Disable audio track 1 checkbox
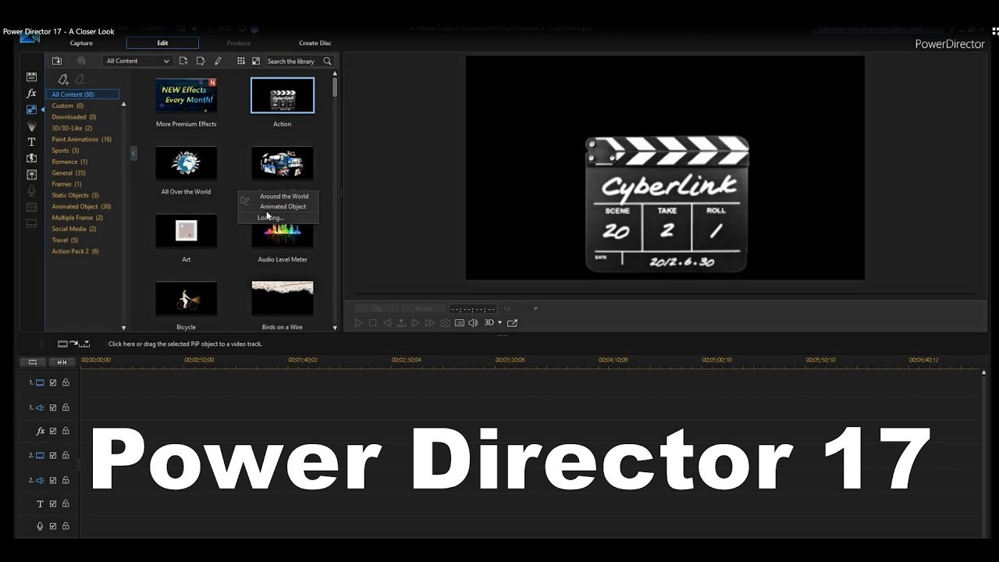 (53, 407)
